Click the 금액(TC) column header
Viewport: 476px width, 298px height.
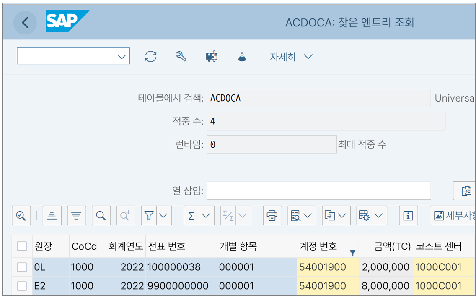click(x=386, y=246)
